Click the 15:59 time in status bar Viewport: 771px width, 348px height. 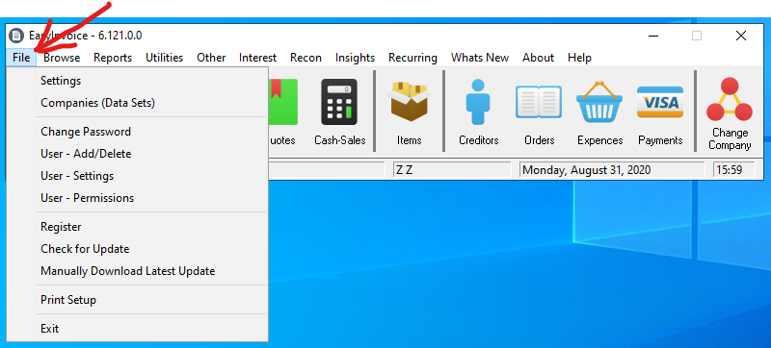coord(733,170)
